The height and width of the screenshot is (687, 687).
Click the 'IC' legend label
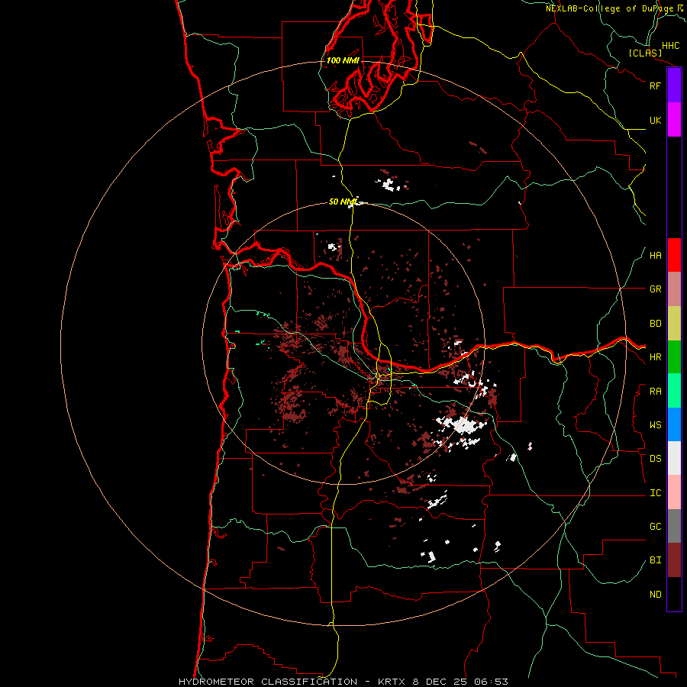pyautogui.click(x=655, y=493)
